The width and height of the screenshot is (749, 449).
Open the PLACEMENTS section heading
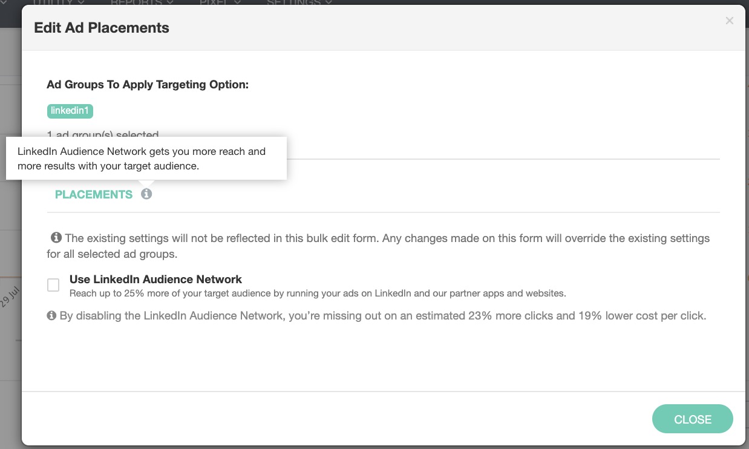(x=94, y=194)
